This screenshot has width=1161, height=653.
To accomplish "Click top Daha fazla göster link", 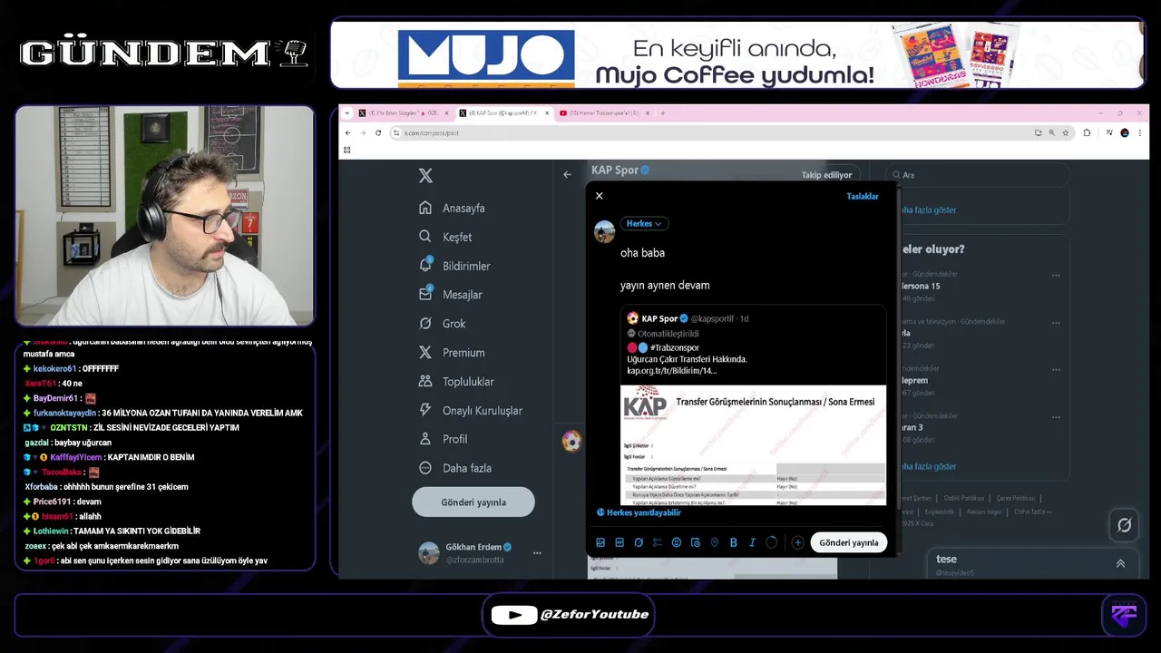I will pos(927,210).
